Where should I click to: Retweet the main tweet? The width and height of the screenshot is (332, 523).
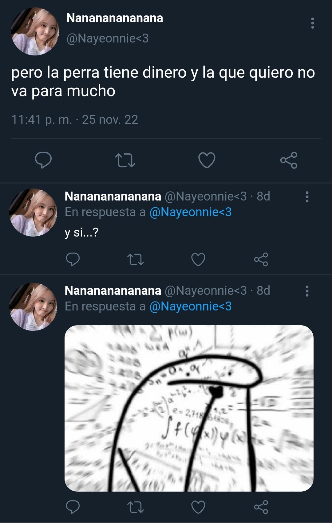(x=125, y=160)
